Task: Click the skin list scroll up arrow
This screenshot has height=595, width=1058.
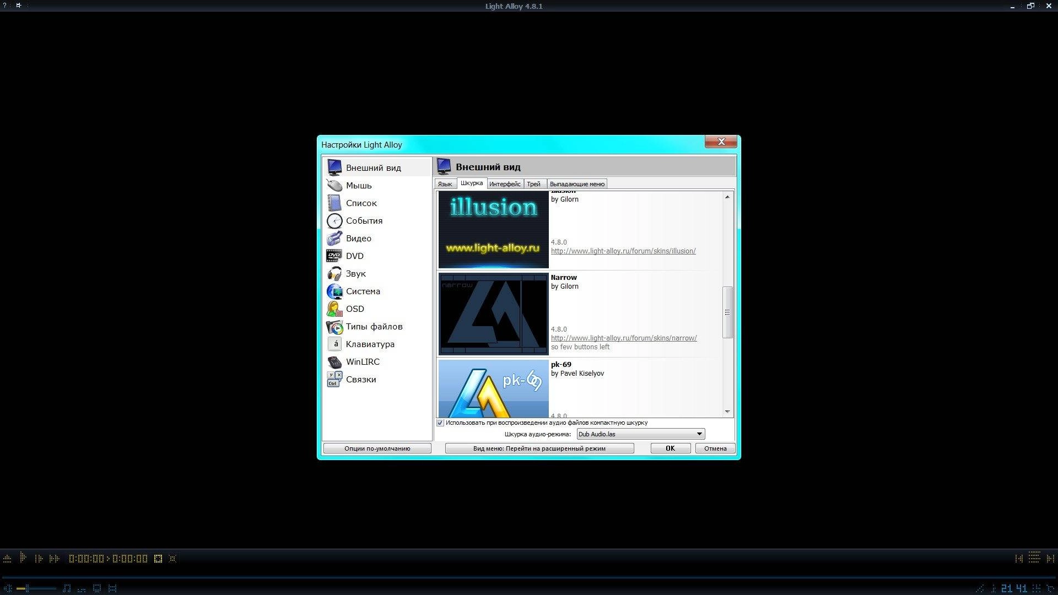Action: click(x=727, y=197)
